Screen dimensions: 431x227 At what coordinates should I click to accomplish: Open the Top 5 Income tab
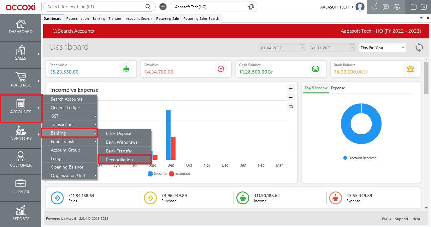[316, 88]
